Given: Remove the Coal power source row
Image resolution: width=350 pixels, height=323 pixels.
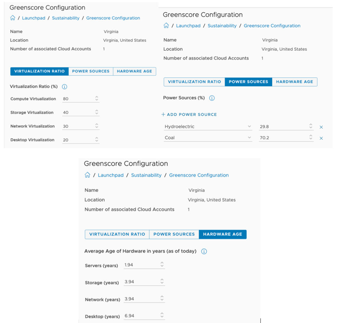Looking at the screenshot, I should coord(321,138).
